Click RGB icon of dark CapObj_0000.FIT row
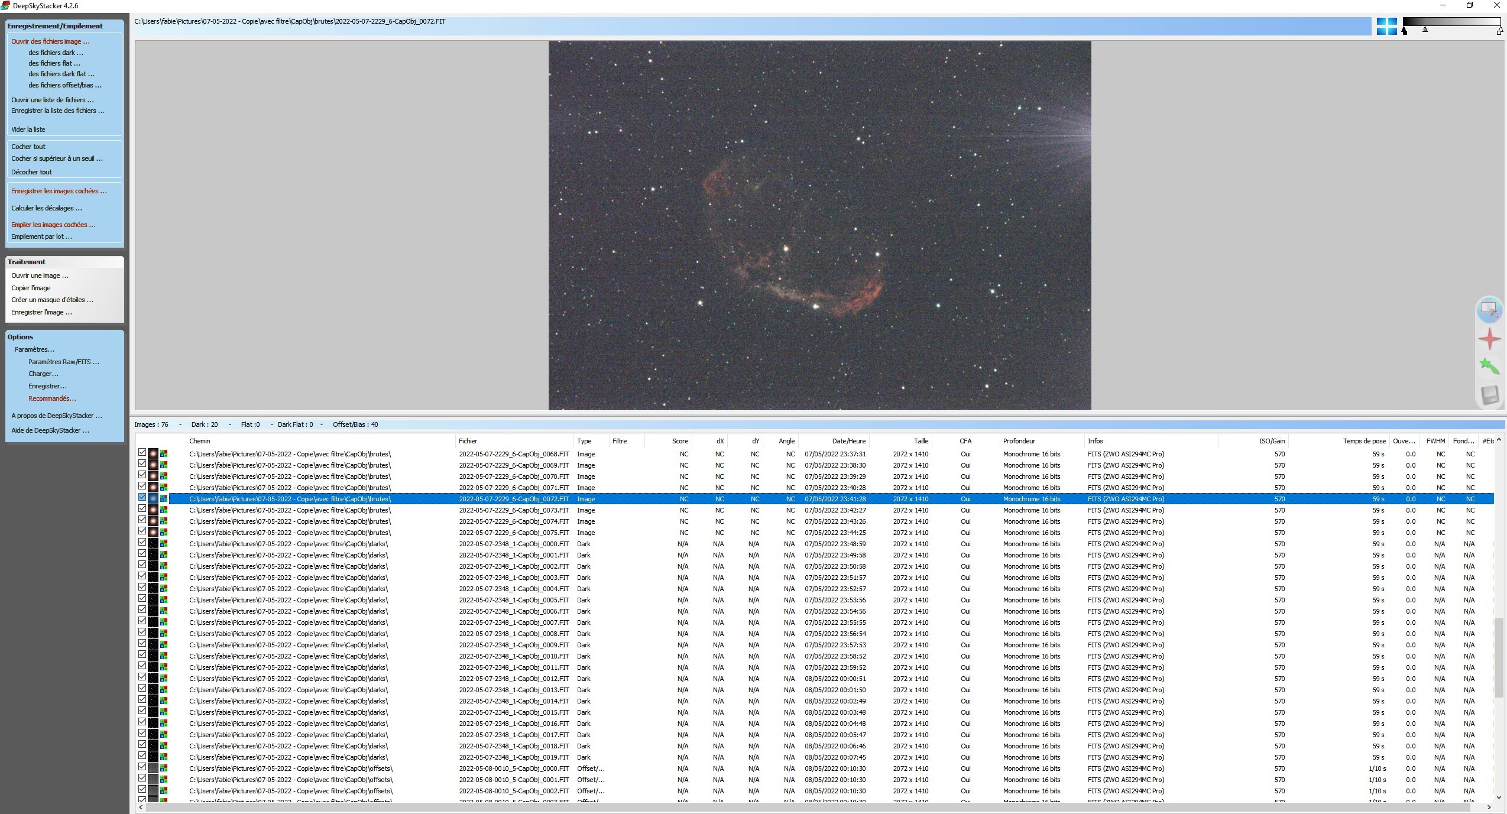 [164, 544]
